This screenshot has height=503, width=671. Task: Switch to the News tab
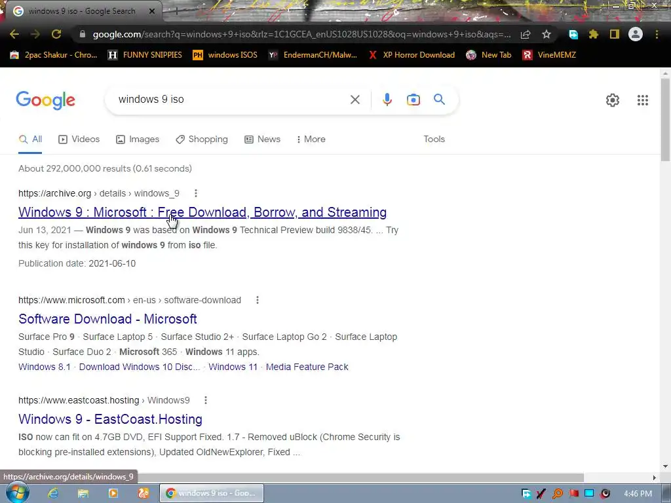(x=262, y=140)
